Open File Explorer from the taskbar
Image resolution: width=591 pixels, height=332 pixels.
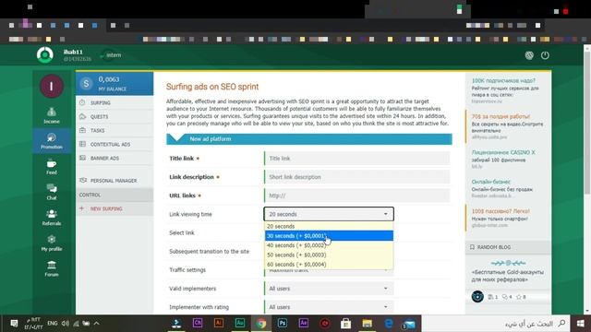tap(367, 324)
